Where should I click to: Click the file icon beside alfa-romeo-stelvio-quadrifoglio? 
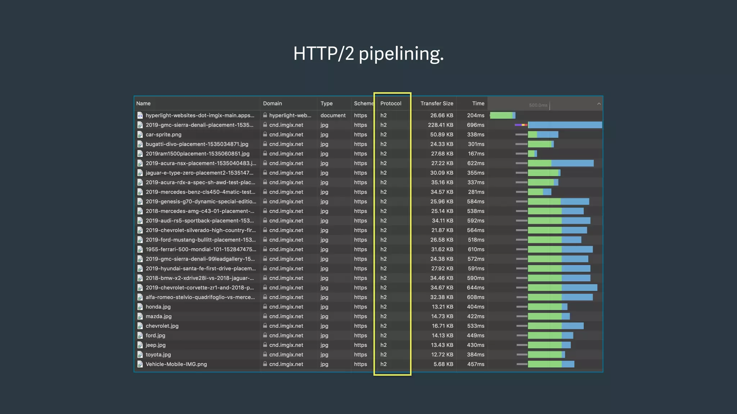[x=140, y=297]
